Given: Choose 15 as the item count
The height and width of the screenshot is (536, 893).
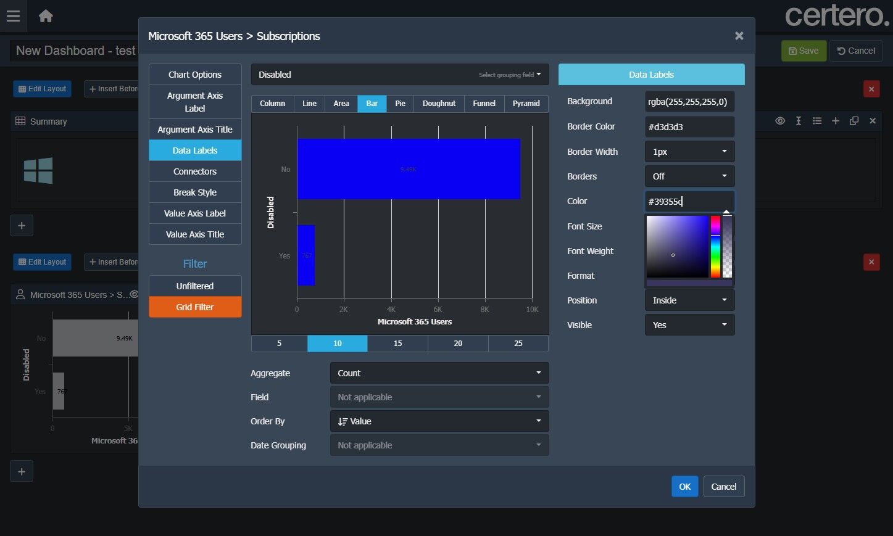Looking at the screenshot, I should coord(397,344).
